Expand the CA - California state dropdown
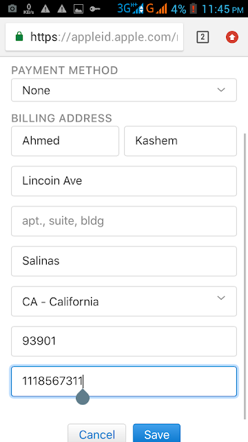The width and height of the screenshot is (248, 442). click(124, 301)
